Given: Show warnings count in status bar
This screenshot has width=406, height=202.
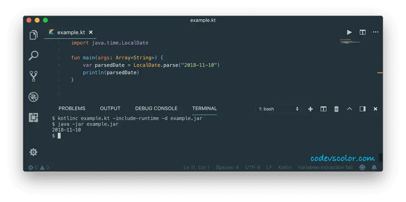Looking at the screenshot, I should tap(44, 167).
